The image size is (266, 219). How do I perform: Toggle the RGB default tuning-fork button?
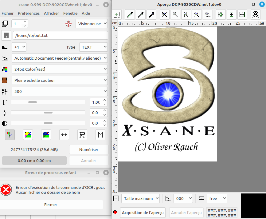tap(10, 135)
